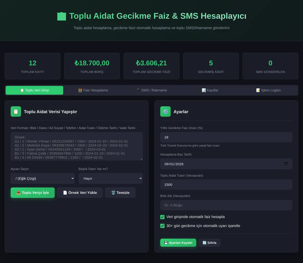The height and width of the screenshot is (263, 303).
Task: Click the document icon on Örnek Veri Yükle
Action: tap(65, 193)
